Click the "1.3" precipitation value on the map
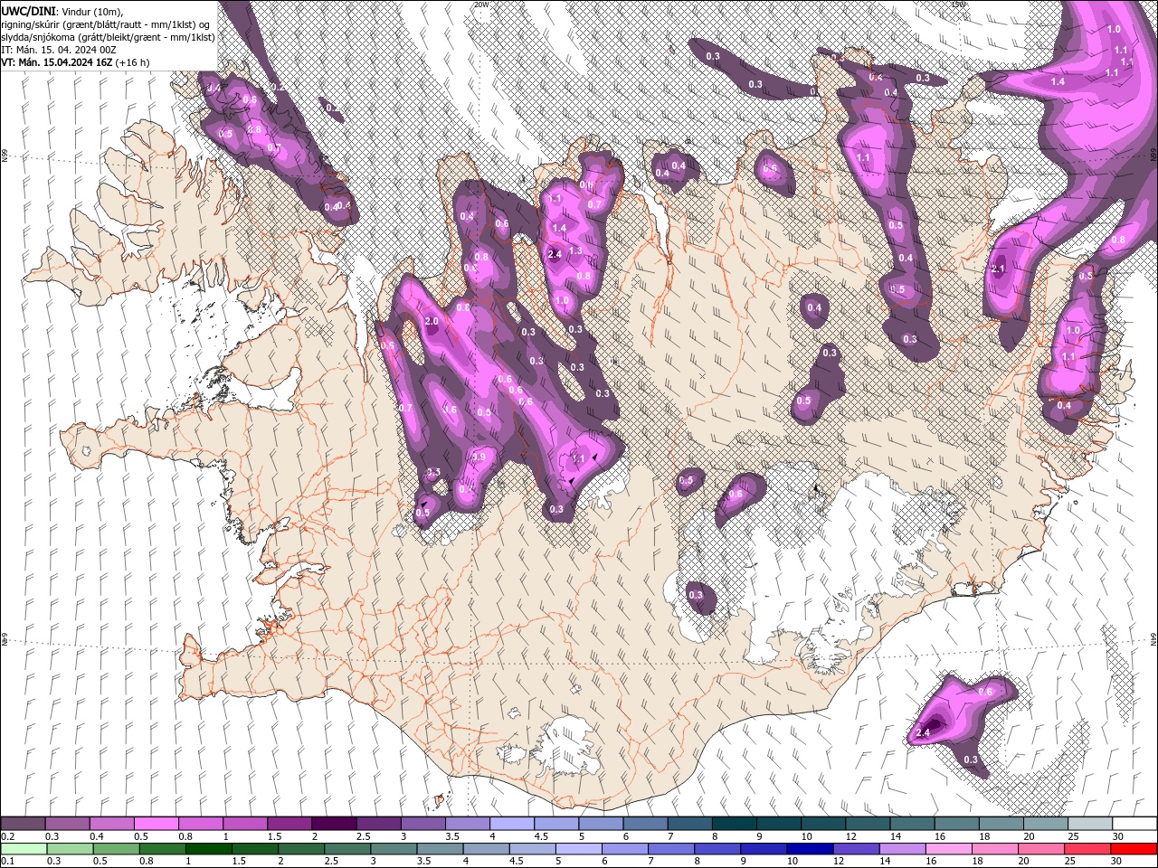This screenshot has height=868, width=1158. pos(575,250)
